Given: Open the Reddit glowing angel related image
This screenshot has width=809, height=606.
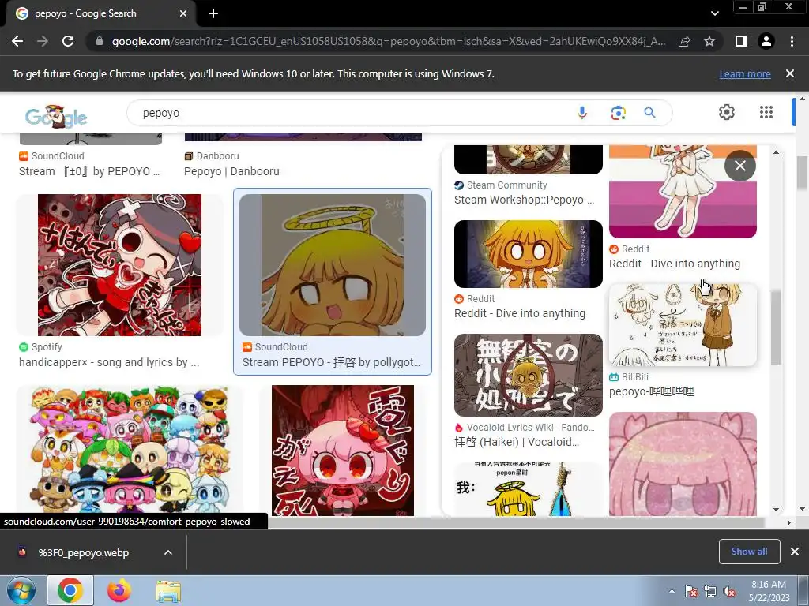Looking at the screenshot, I should (529, 254).
